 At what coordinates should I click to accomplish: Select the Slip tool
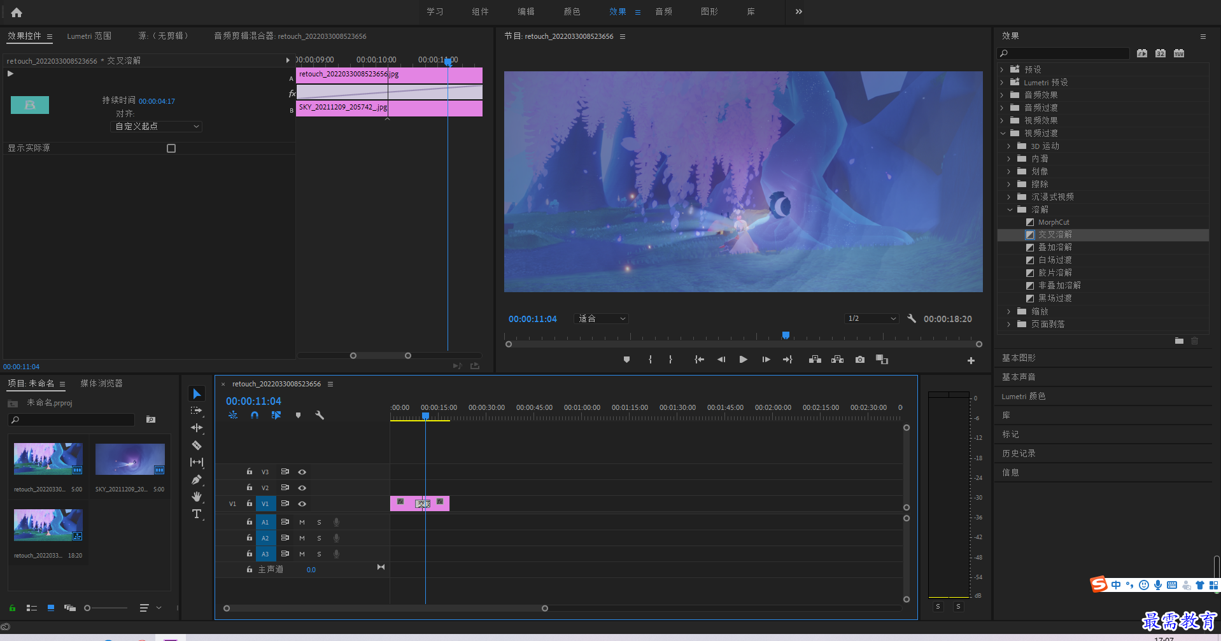[x=197, y=462]
